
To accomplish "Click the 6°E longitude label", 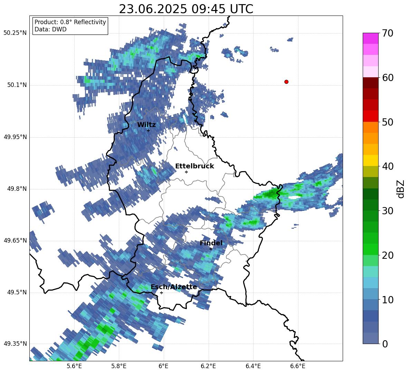I will coord(163,366).
